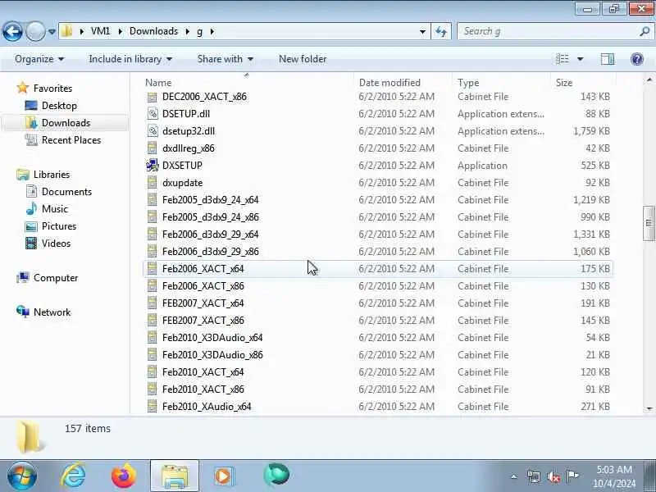Click the DSETUP.dll file icon

pos(153,114)
